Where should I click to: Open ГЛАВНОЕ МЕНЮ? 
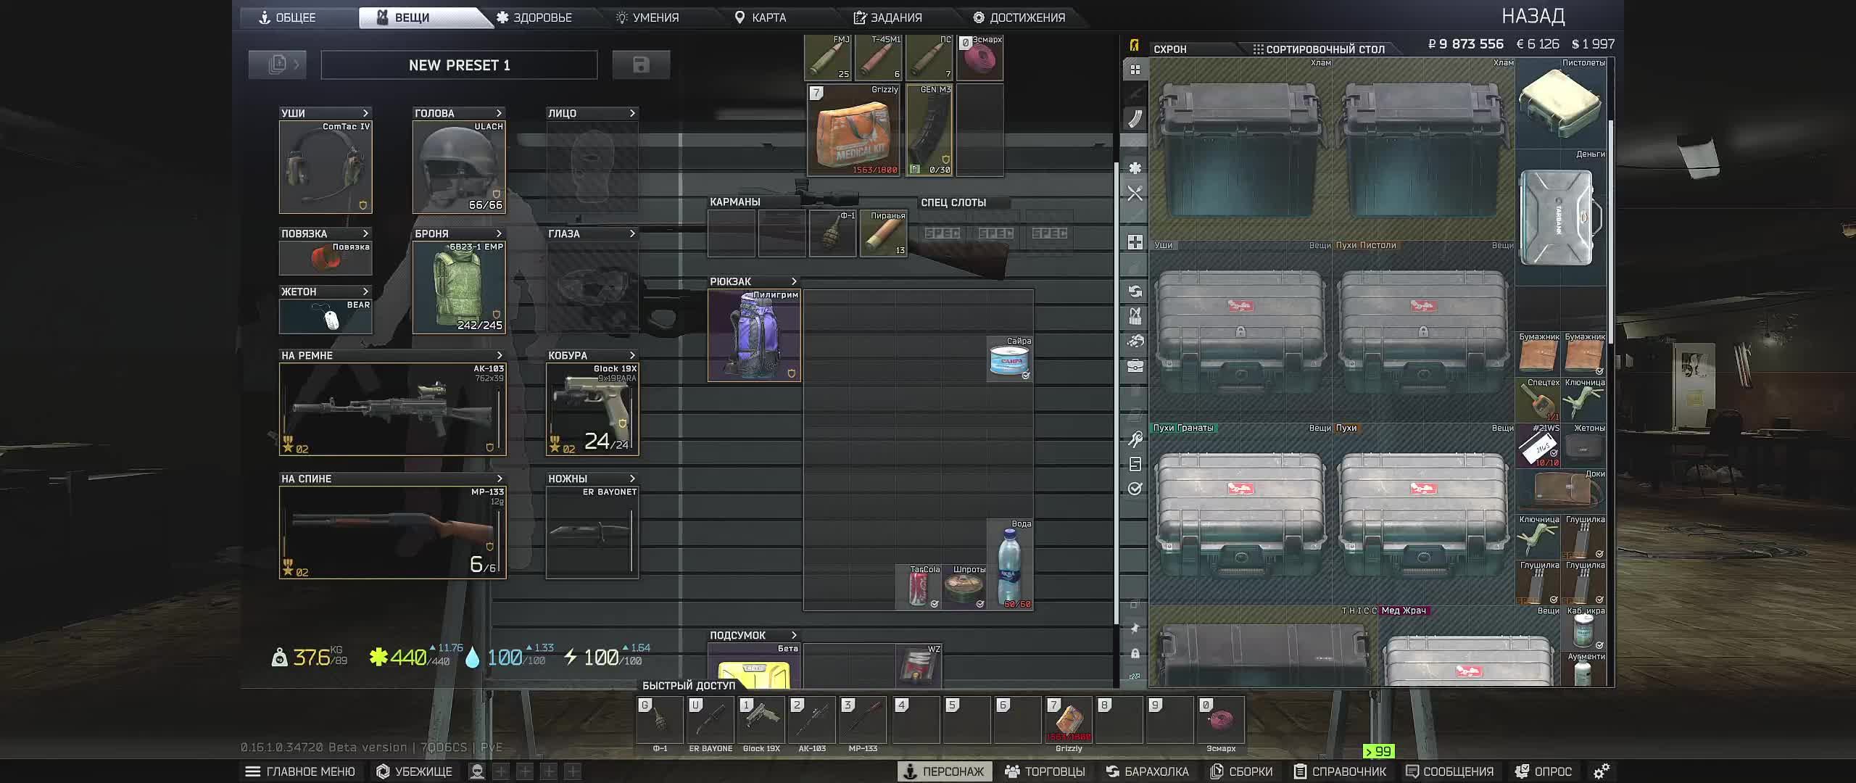(300, 771)
